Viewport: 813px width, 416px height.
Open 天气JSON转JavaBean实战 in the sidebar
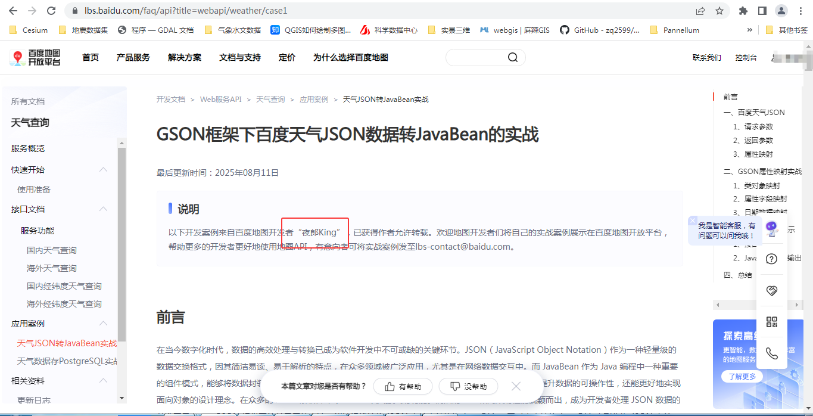click(67, 343)
